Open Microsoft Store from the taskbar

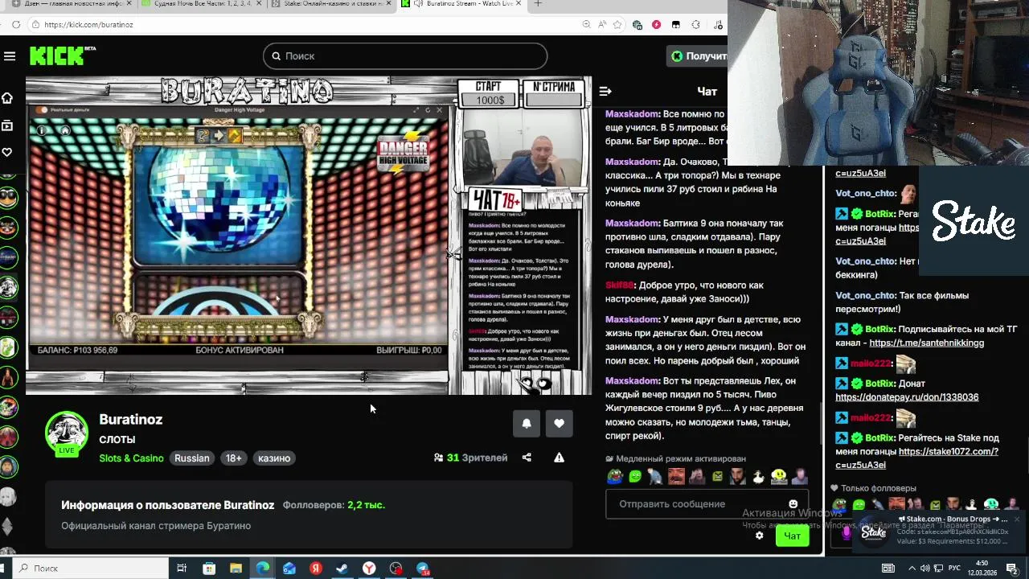(x=209, y=569)
